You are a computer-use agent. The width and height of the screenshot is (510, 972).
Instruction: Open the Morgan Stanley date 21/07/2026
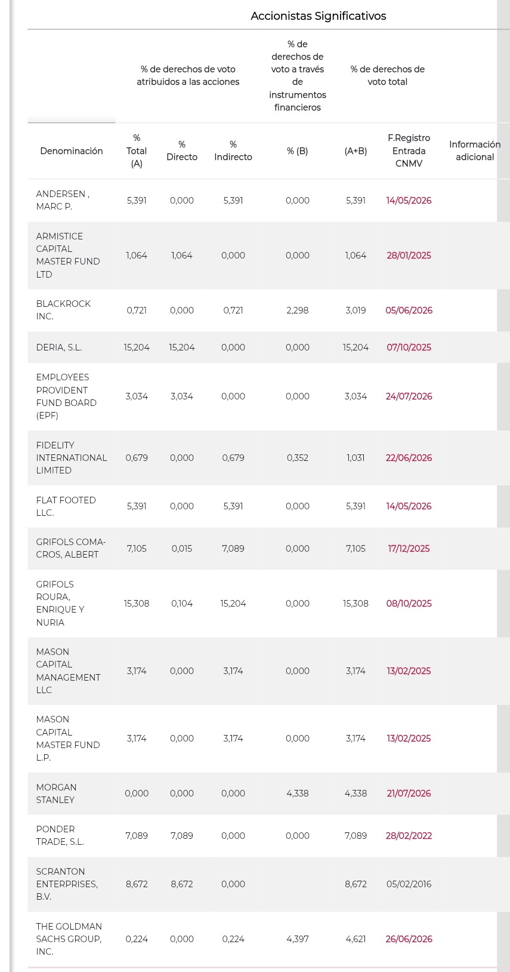click(x=409, y=793)
